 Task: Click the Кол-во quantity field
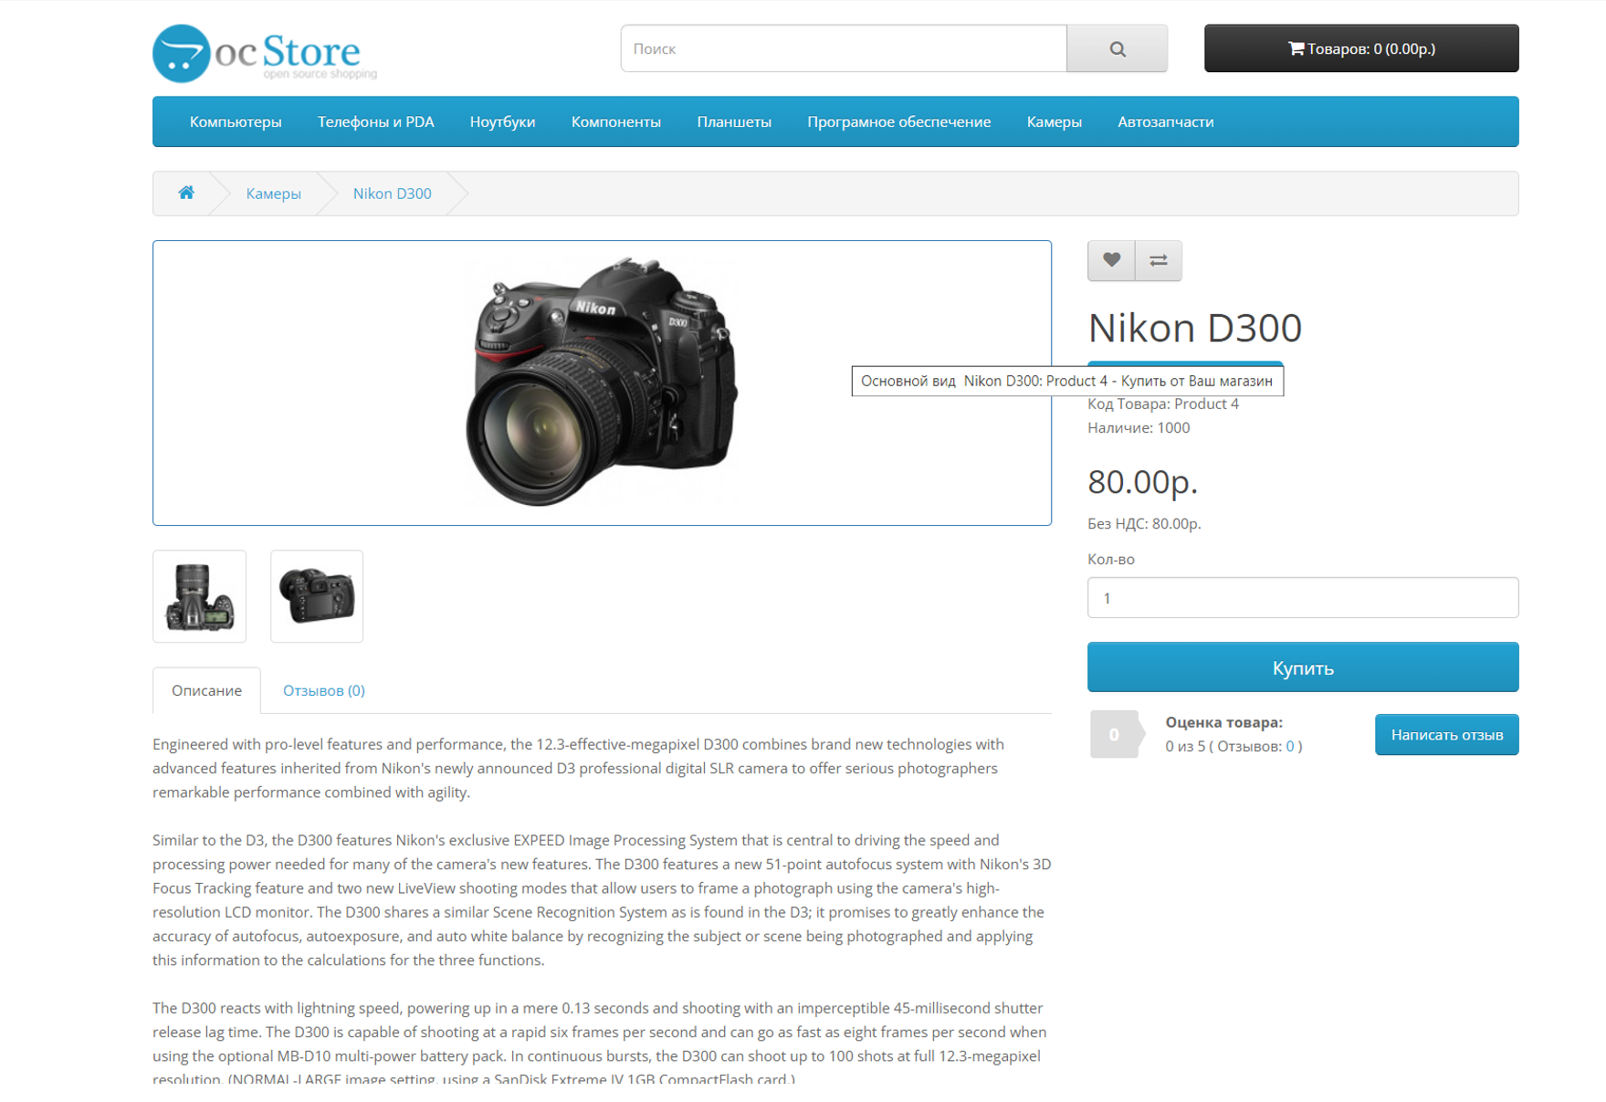click(x=1302, y=598)
